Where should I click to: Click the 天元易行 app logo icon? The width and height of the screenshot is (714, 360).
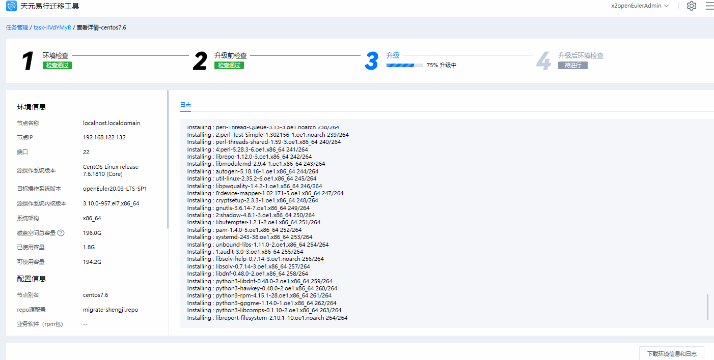(x=11, y=6)
